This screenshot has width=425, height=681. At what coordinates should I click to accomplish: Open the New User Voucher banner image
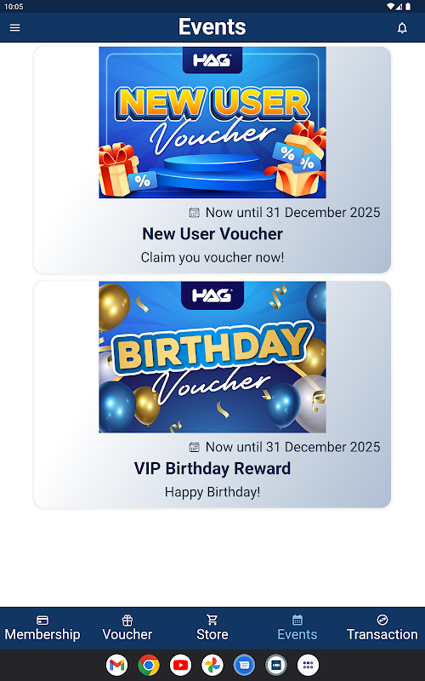212,123
